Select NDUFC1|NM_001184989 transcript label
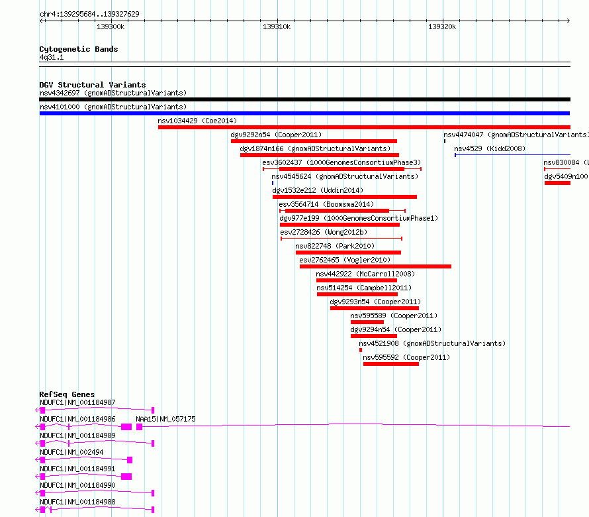The height and width of the screenshot is (517, 589). [77, 435]
